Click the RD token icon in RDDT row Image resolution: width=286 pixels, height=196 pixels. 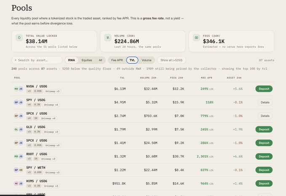16,156
